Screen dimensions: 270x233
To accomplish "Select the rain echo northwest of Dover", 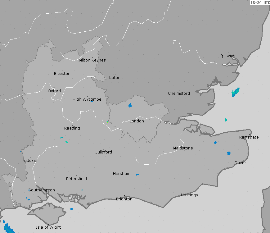I will 229,153.
